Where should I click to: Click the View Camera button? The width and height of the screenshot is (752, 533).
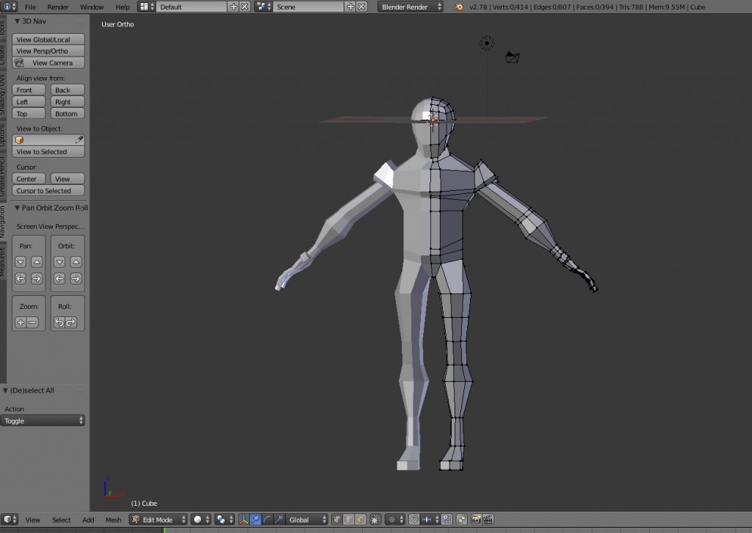point(48,62)
